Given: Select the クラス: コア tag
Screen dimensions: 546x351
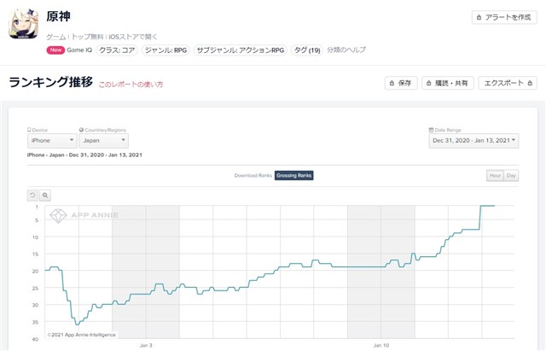Looking at the screenshot, I should (117, 50).
